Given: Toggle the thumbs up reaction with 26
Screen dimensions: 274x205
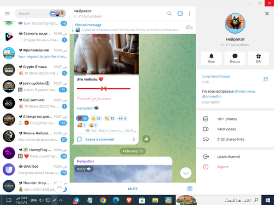Looking at the screenshot, I should pyautogui.click(x=96, y=118).
